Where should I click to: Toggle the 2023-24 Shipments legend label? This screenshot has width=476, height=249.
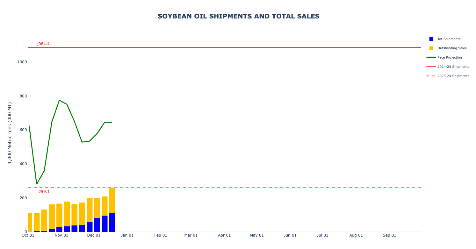pos(453,76)
